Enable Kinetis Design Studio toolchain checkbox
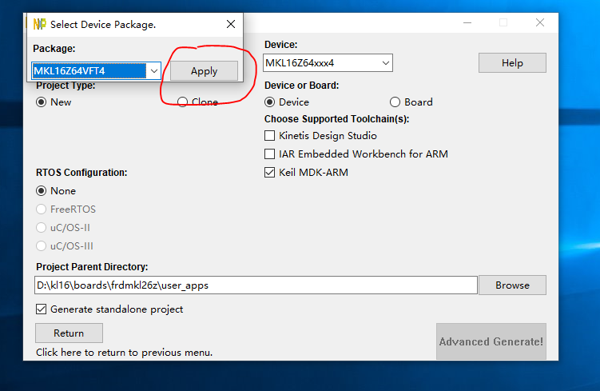This screenshot has width=600, height=391. tap(270, 136)
